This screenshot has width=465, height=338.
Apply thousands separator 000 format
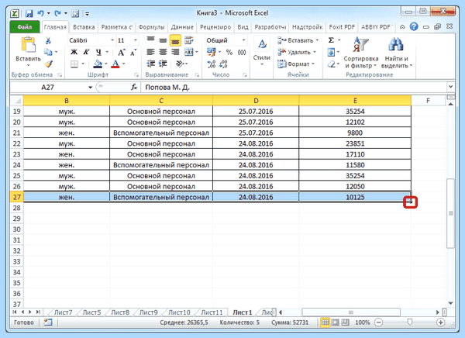242,52
